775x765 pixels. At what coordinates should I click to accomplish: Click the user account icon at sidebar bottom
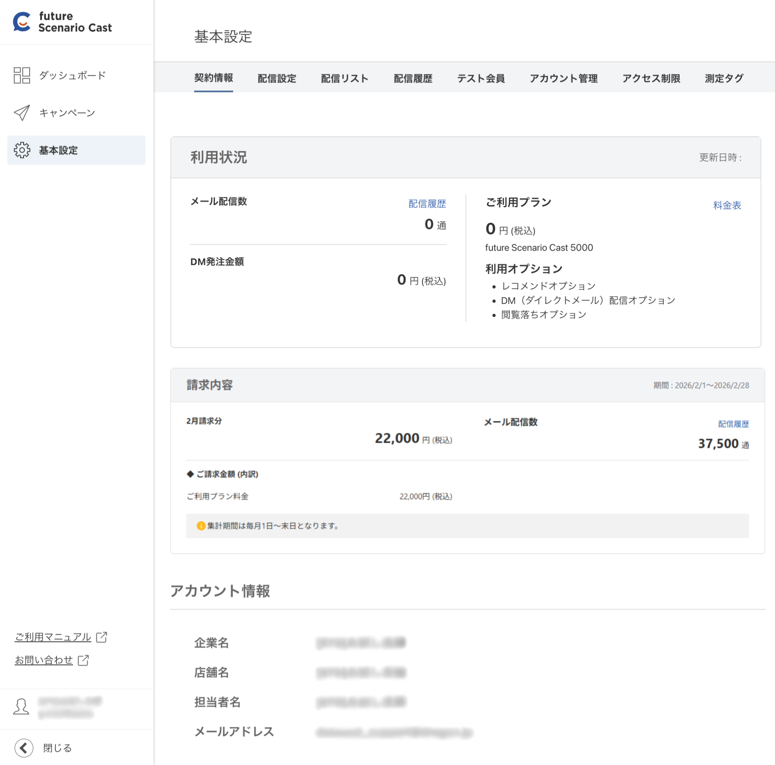[21, 707]
